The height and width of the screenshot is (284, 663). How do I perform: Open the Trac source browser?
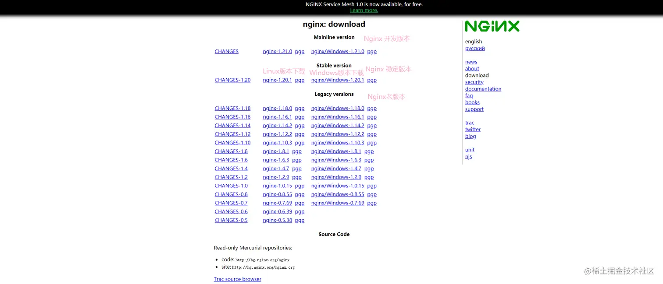(237, 279)
